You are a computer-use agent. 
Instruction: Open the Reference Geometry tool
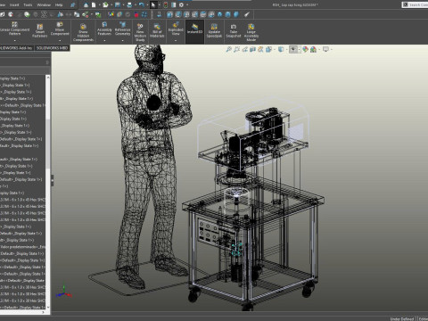tap(122, 29)
